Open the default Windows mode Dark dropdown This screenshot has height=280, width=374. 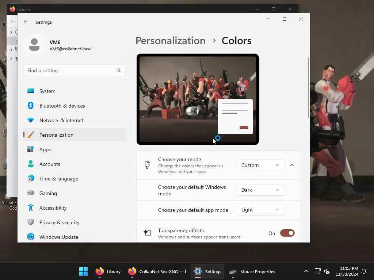click(260, 190)
